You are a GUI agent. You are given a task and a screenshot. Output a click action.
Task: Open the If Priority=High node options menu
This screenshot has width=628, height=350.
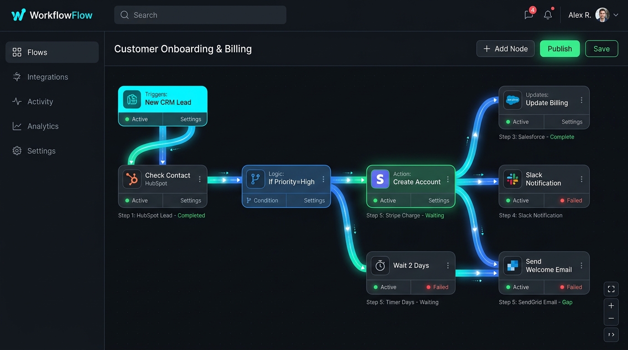[323, 179]
